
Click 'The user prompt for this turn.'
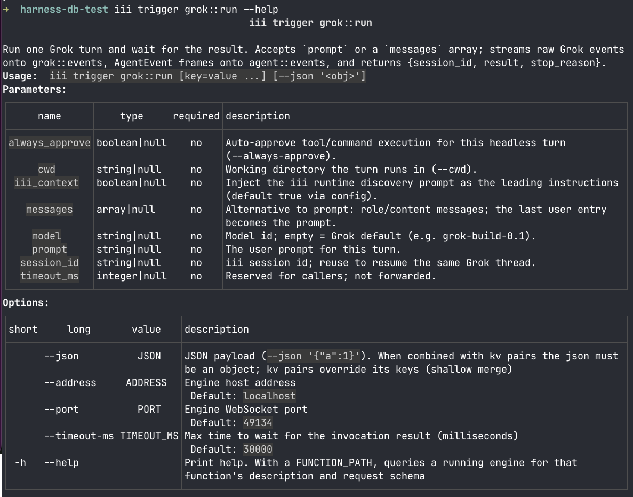click(313, 250)
